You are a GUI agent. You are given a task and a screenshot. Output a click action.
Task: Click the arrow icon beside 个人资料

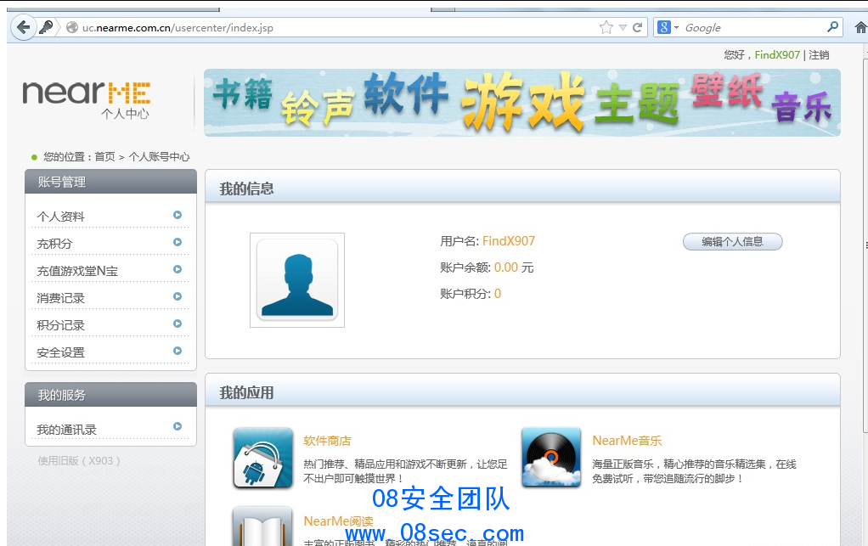[178, 215]
